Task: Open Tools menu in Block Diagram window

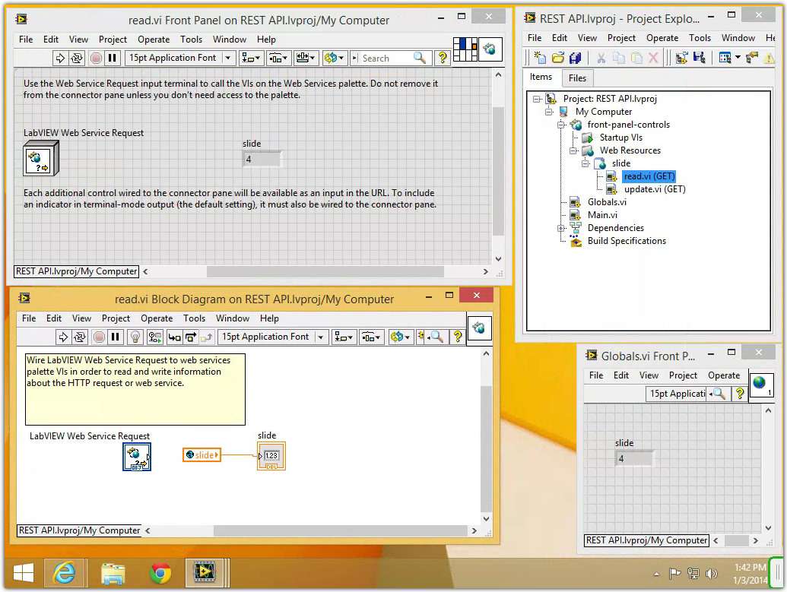Action: coord(194,318)
